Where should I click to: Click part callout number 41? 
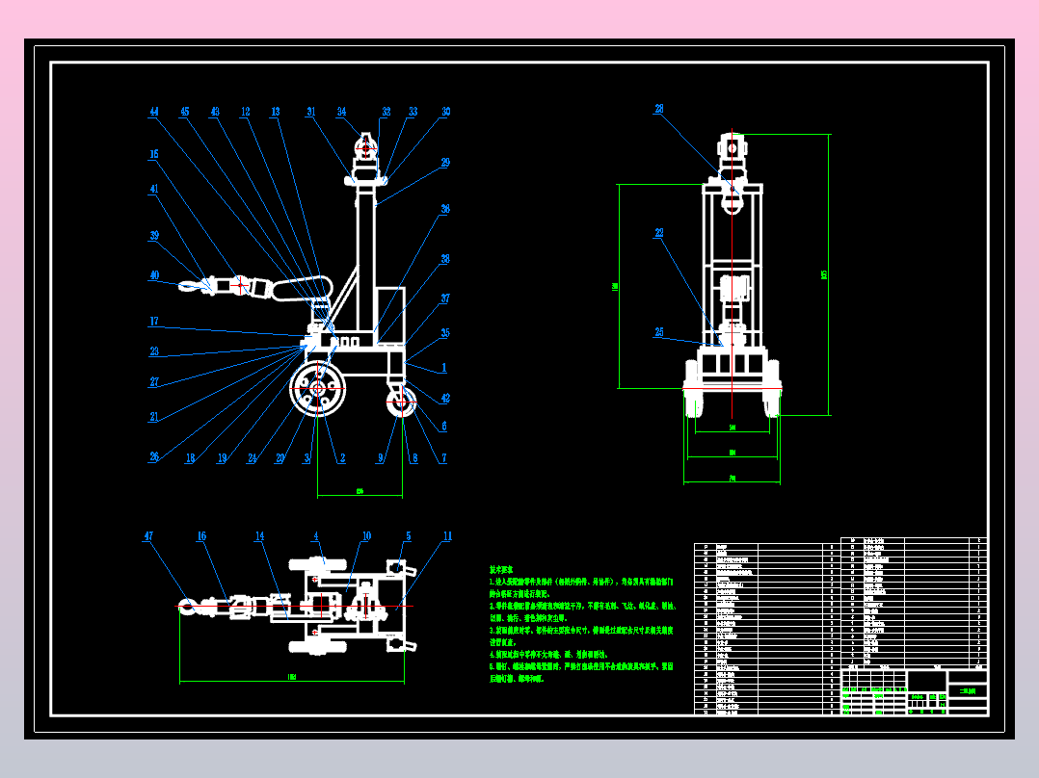(154, 190)
